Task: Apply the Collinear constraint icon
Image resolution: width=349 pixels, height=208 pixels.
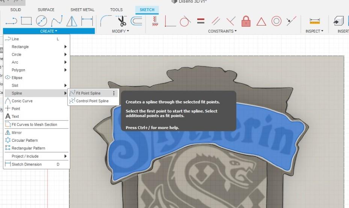Action: (292, 21)
